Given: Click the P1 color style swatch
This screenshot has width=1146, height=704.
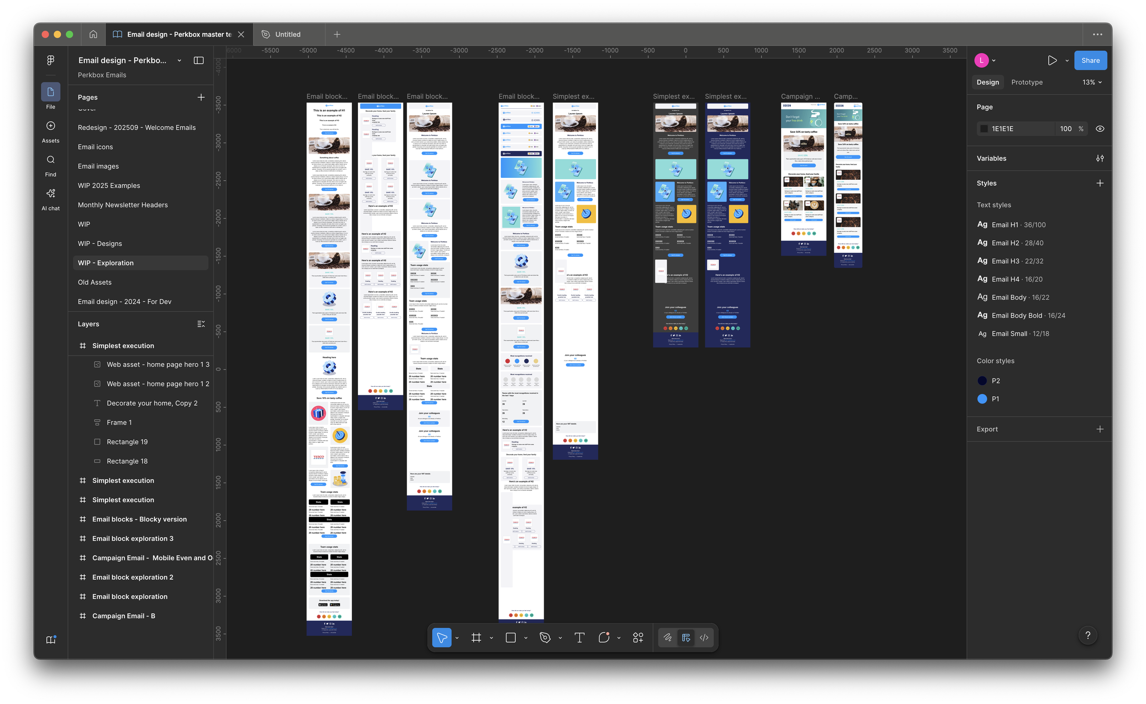Looking at the screenshot, I should [x=982, y=399].
